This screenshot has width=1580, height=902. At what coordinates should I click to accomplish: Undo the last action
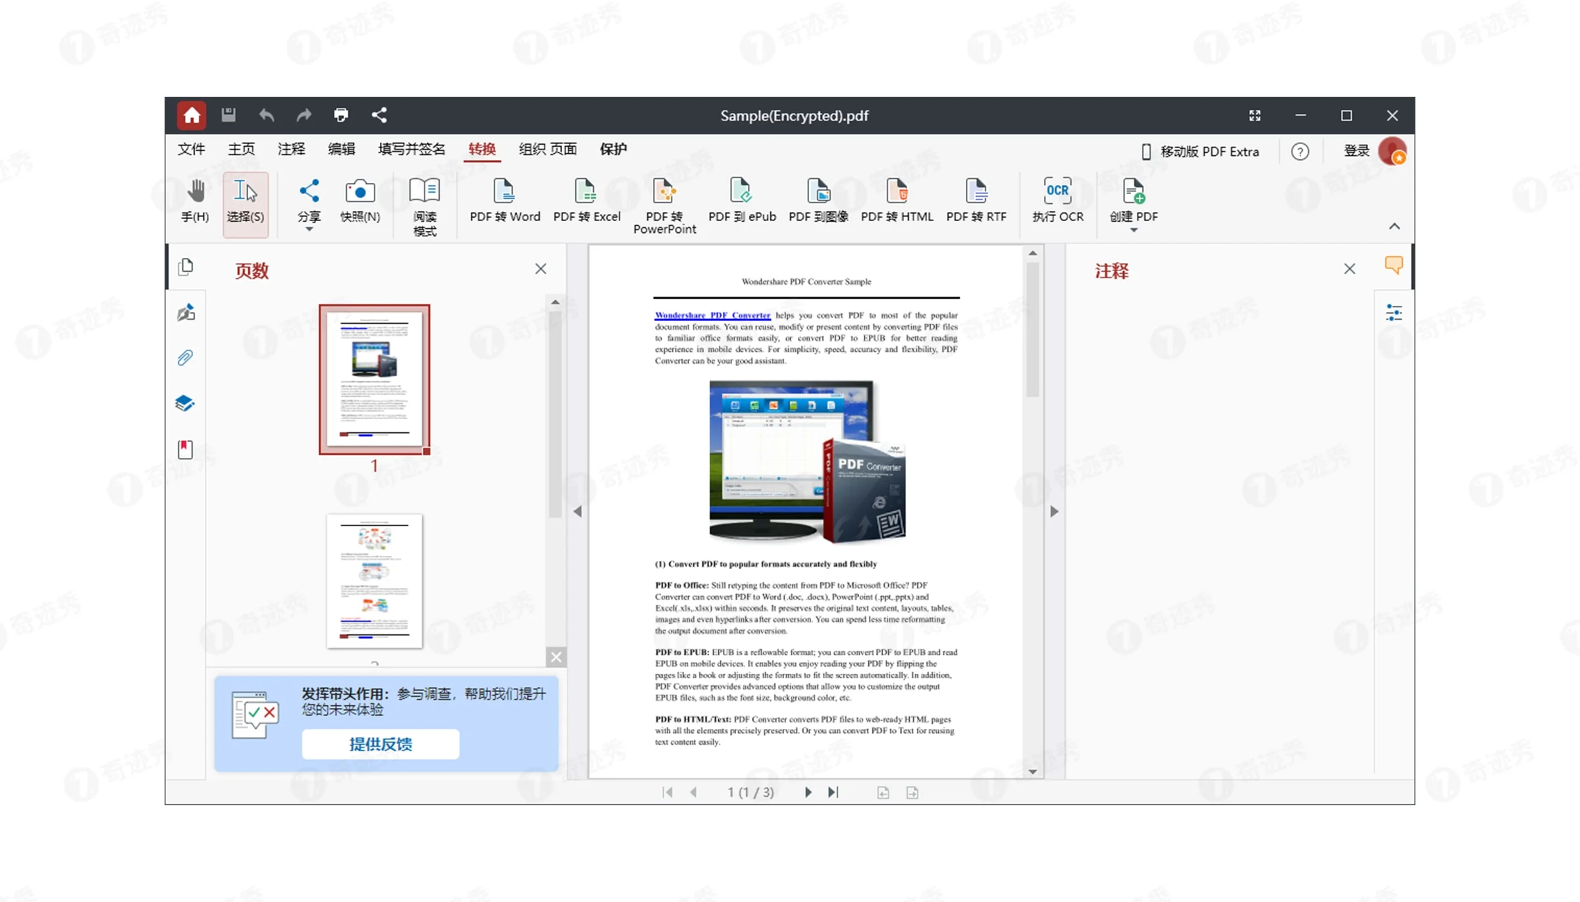267,115
